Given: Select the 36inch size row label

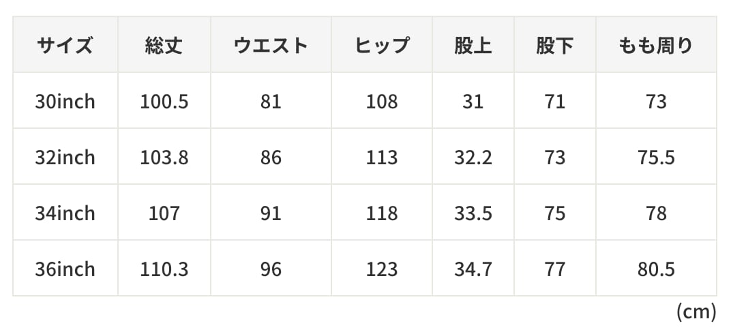Looking at the screenshot, I should pyautogui.click(x=65, y=269).
